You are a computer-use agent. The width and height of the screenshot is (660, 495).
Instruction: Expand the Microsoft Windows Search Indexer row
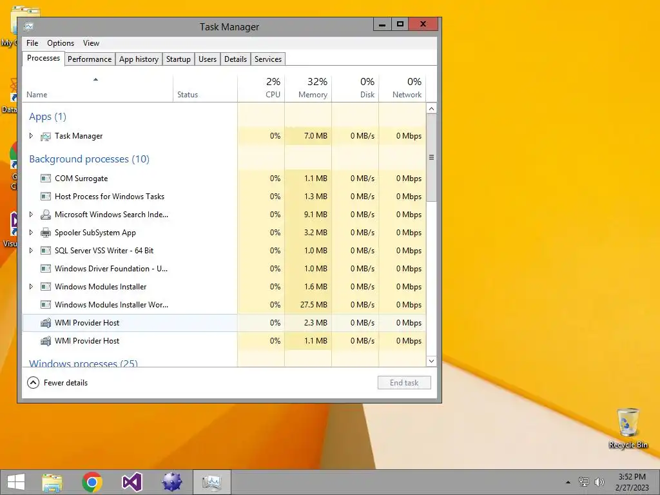pos(31,215)
